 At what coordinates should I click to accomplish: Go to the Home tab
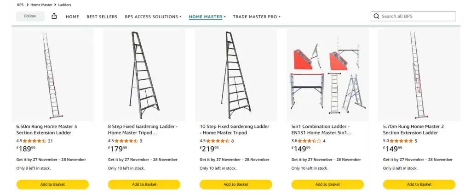[x=72, y=17]
